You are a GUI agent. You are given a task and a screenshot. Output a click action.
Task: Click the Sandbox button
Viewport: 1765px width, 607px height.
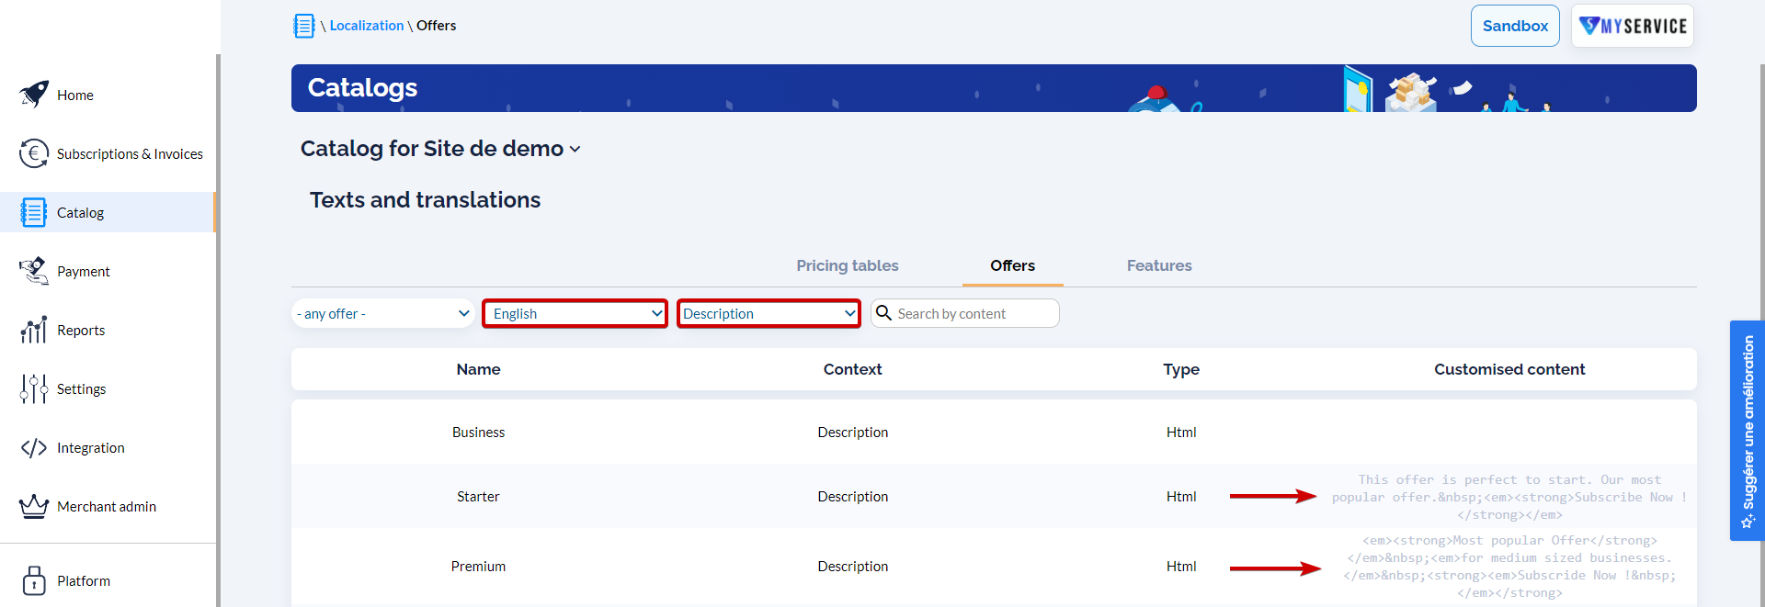pos(1515,26)
